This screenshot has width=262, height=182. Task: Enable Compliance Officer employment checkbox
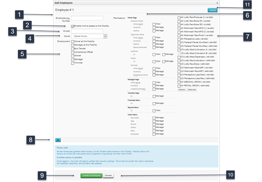coord(72,53)
